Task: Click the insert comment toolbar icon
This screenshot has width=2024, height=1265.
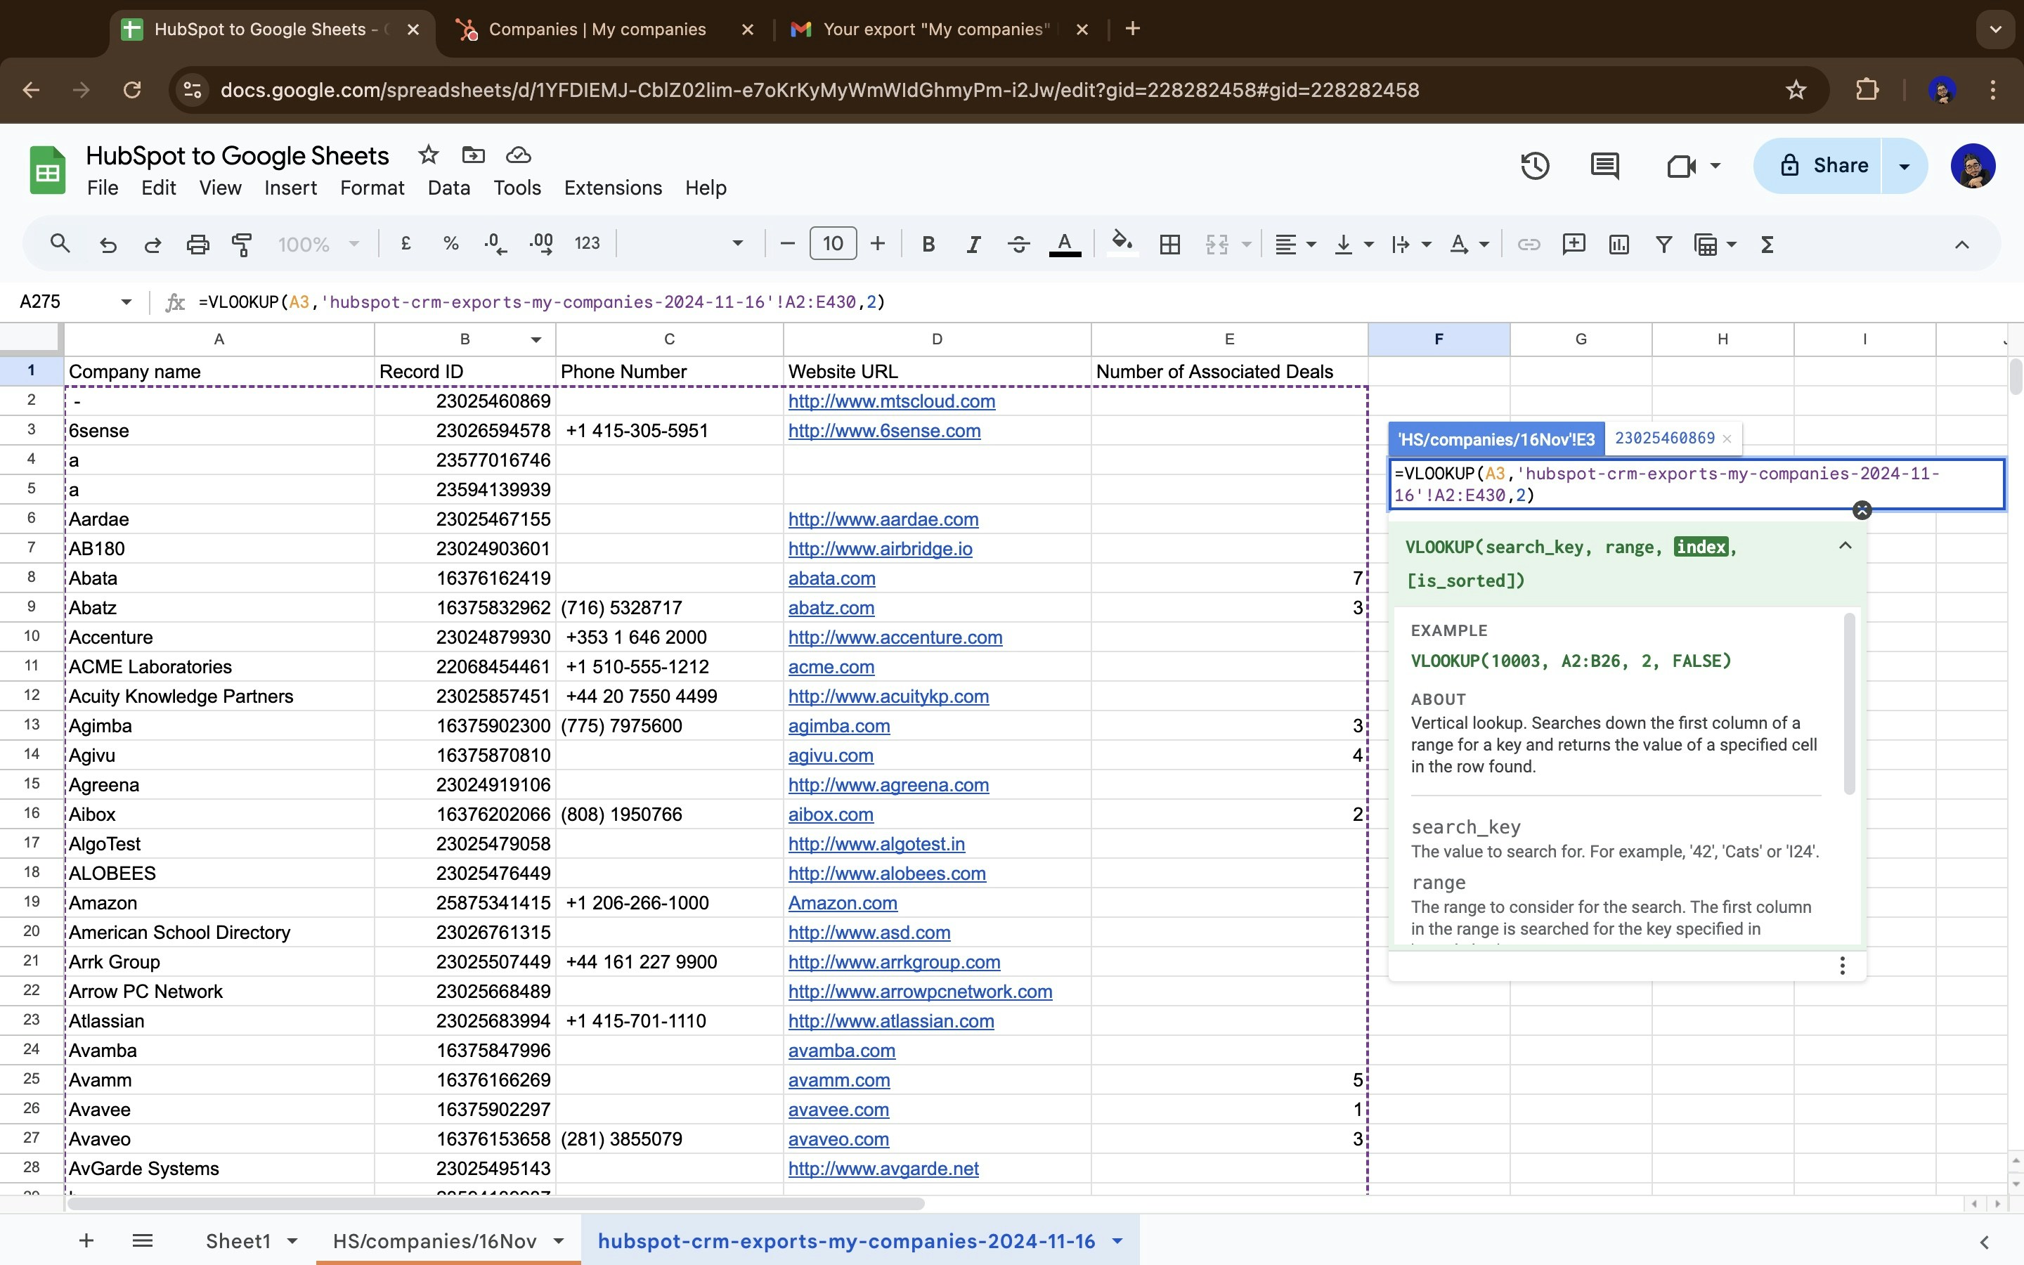Action: [1574, 245]
